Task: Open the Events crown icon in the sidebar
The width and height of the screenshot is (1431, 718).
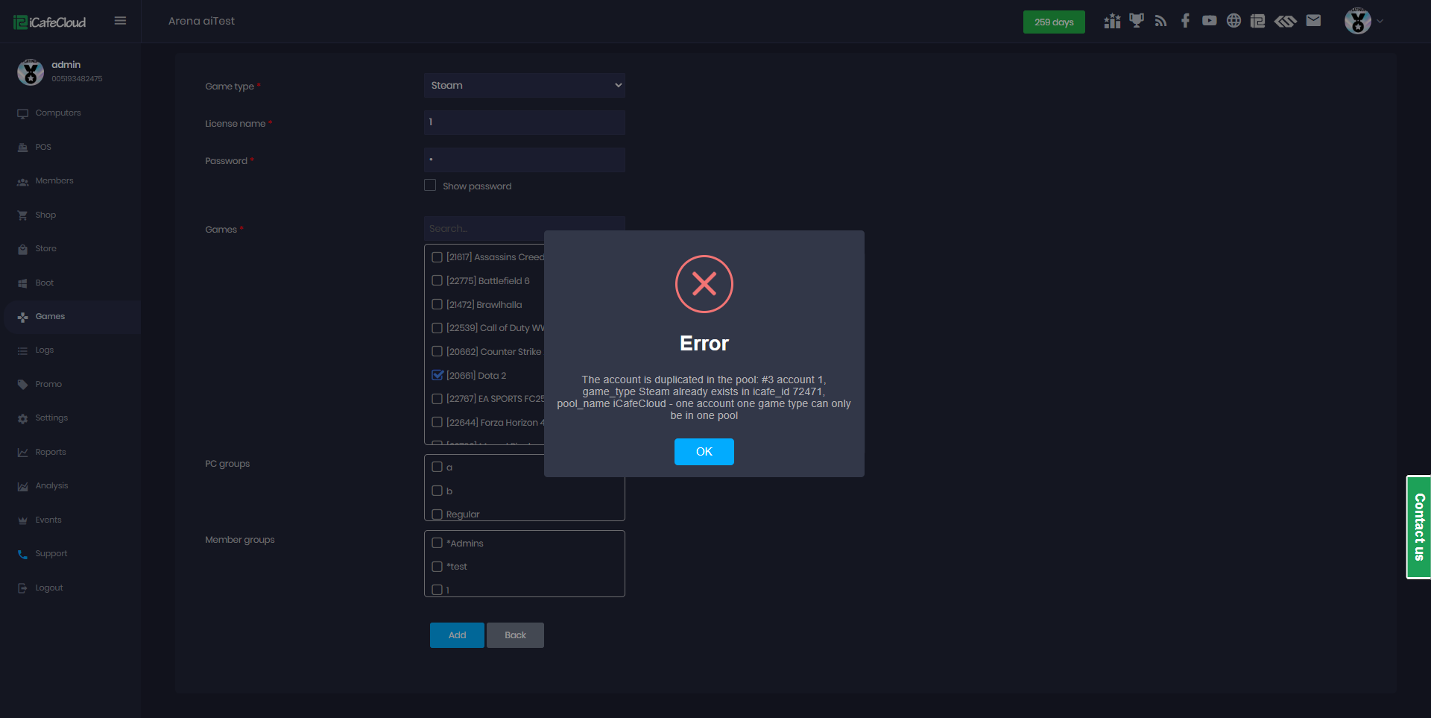Action: click(x=22, y=520)
